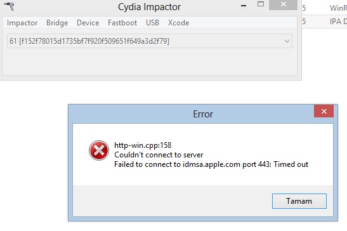
Task: Click the Cydia Impactor title text
Action: pos(149,7)
